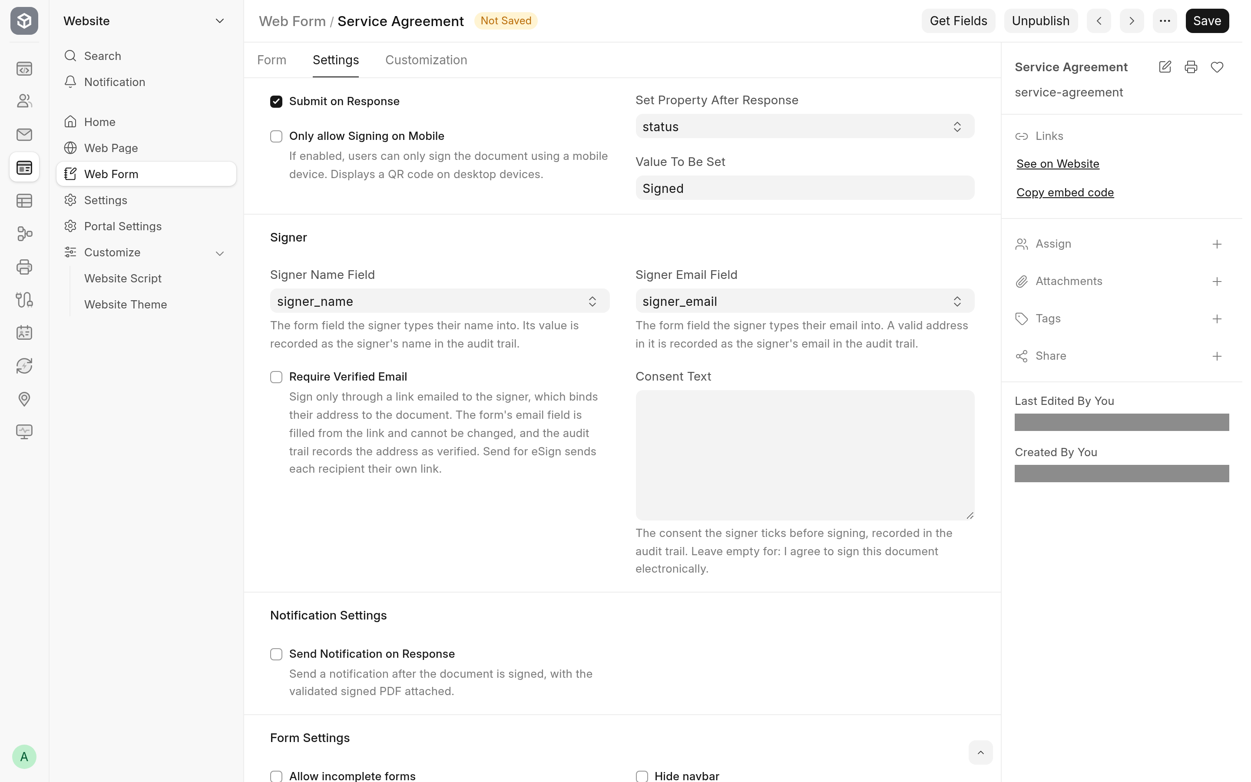Check Hide navbar option
Screen dimensions: 1251x782
tap(642, 776)
